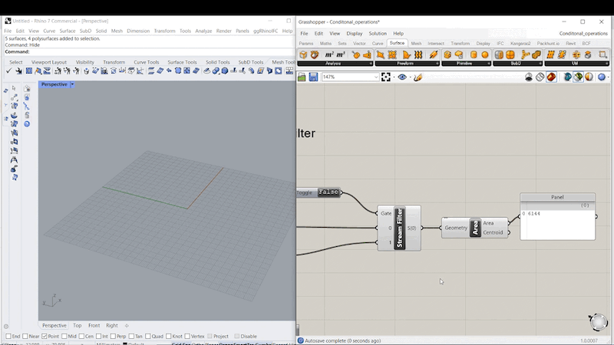
Task: Enable Int osnap checkbox
Action: point(99,336)
